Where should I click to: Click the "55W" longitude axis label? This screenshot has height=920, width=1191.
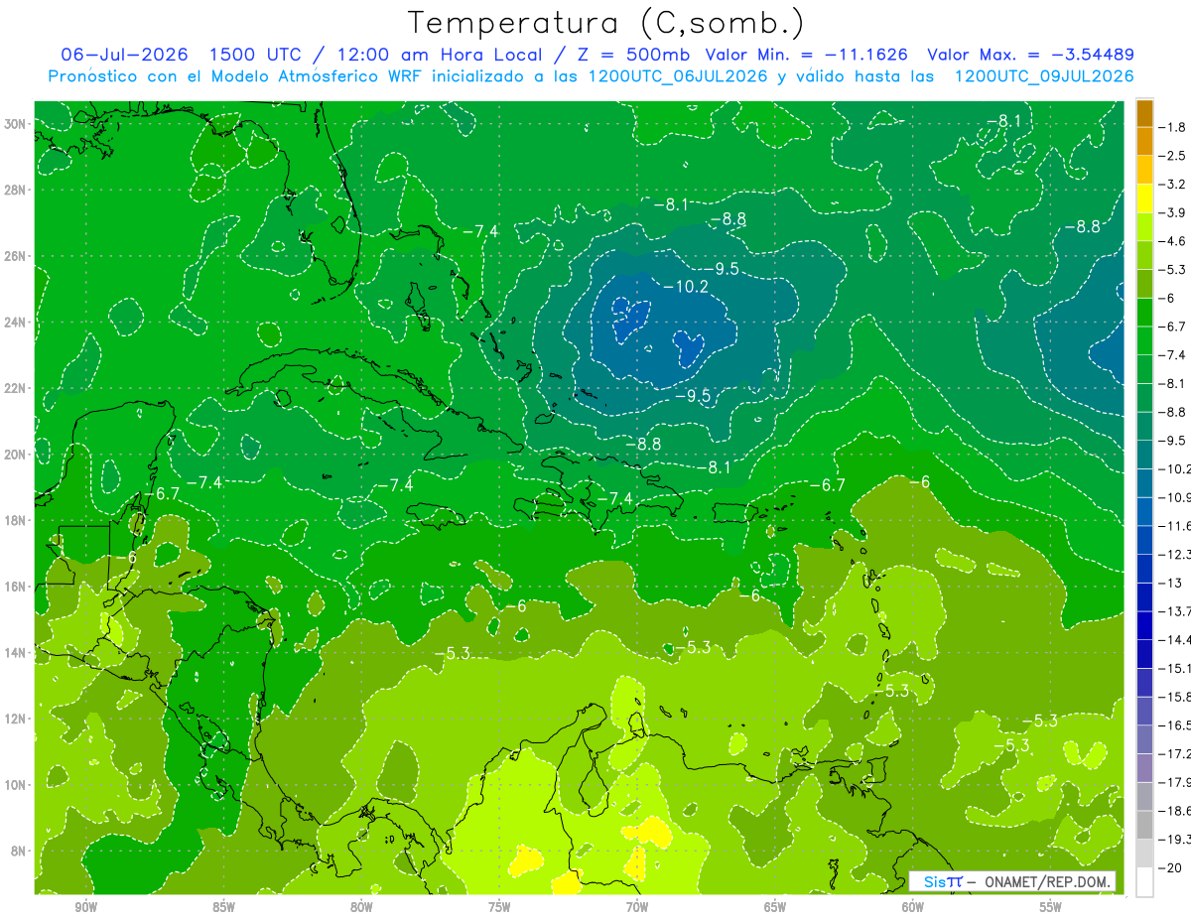[1051, 907]
